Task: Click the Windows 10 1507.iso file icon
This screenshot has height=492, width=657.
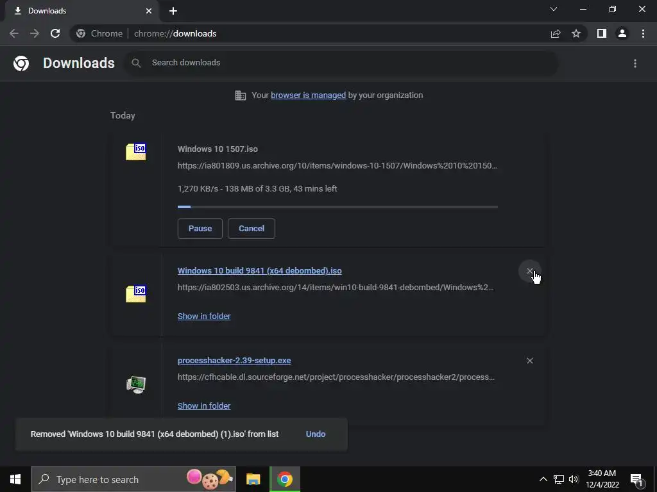Action: [x=136, y=151]
